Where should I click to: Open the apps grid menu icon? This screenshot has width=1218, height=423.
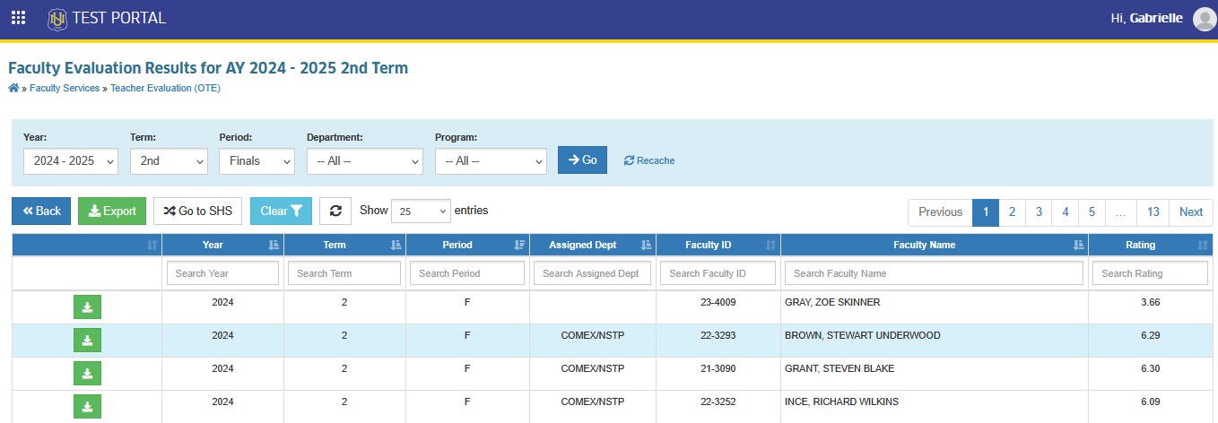click(x=18, y=18)
